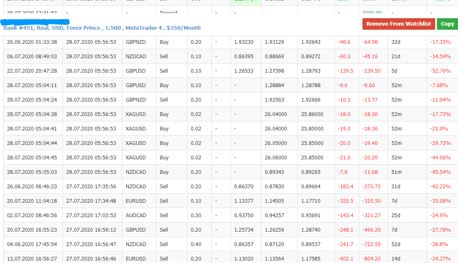Click the open price 1.93230
Screen dimensions: 458x263
244,42
